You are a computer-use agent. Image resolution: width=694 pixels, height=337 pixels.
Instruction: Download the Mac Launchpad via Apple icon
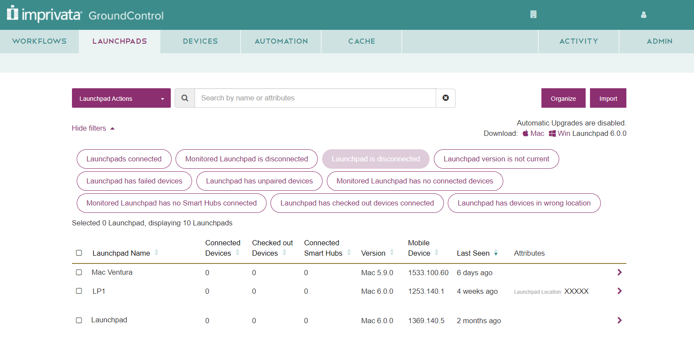(525, 133)
